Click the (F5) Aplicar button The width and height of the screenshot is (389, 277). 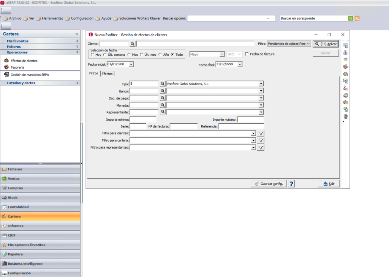(326, 44)
